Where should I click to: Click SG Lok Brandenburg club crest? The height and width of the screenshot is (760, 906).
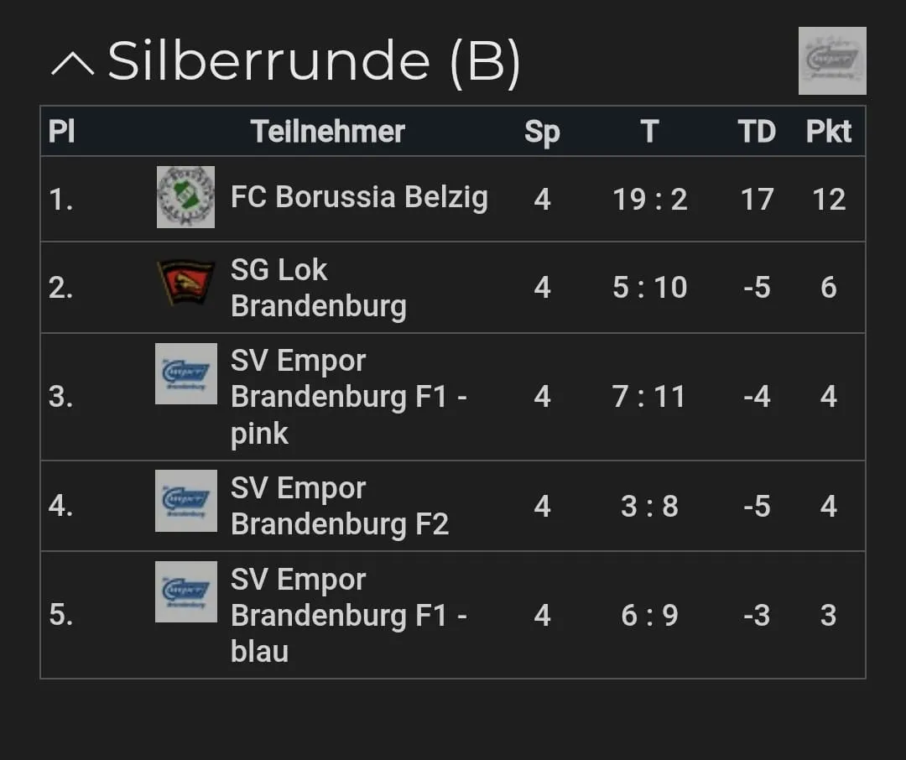coord(185,283)
